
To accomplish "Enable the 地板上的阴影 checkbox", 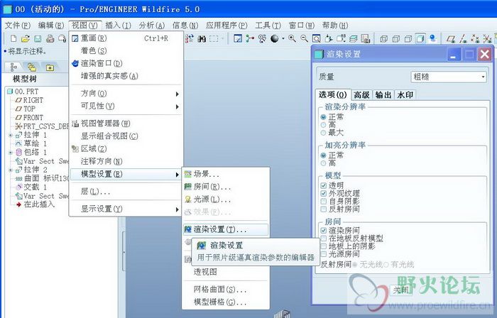I will point(323,246).
